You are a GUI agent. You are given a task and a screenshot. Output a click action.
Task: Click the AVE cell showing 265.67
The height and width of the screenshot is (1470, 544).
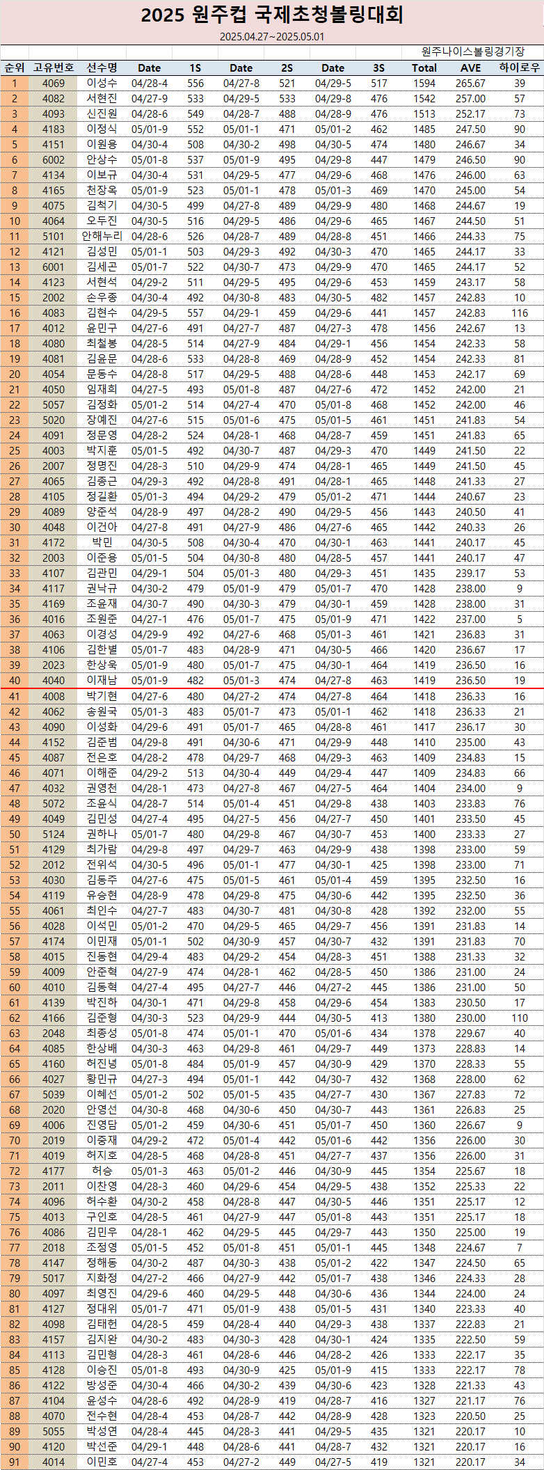[x=471, y=84]
